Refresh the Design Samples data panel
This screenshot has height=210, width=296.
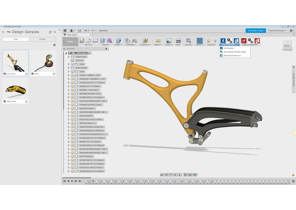point(50,32)
